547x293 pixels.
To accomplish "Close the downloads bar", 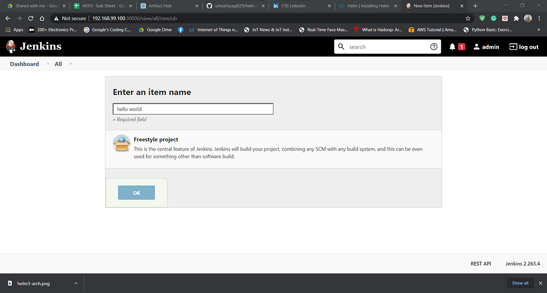I will (541, 283).
